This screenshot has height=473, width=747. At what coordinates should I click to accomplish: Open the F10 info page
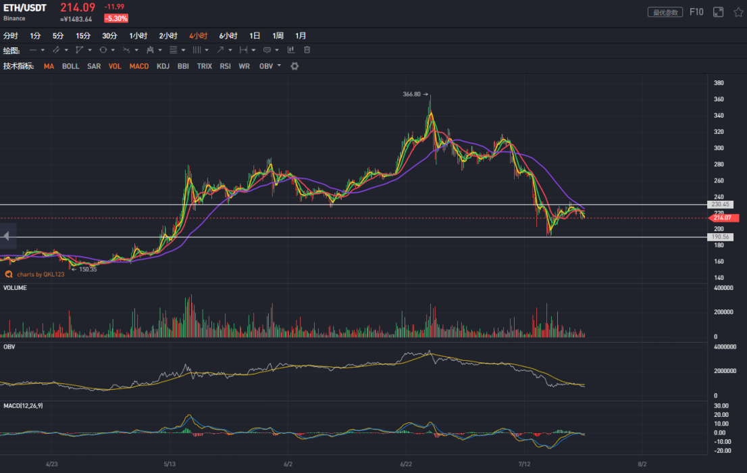point(696,12)
